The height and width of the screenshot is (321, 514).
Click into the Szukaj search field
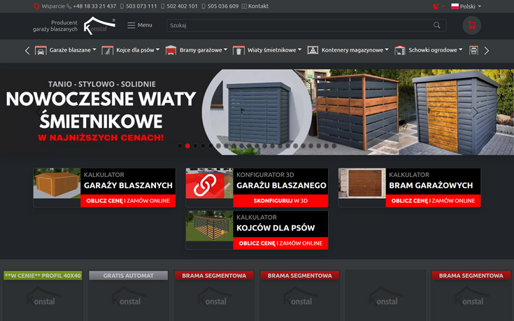pyautogui.click(x=301, y=25)
